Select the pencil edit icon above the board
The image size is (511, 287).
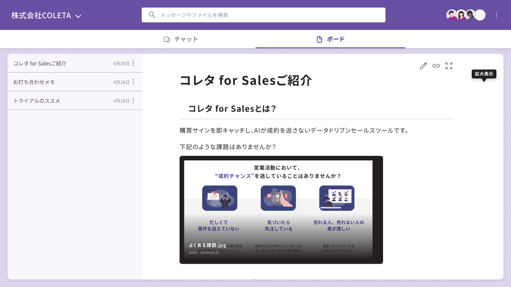tap(423, 66)
